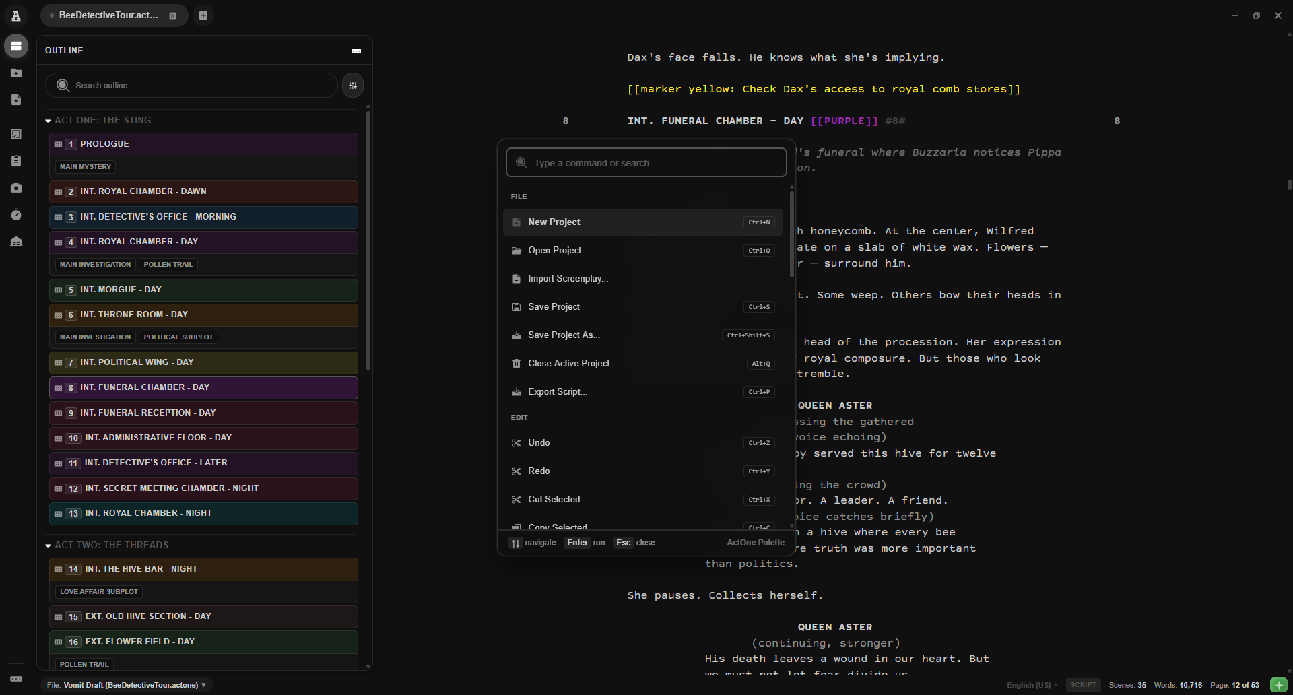The image size is (1293, 695).
Task: Open the Outline panel more options
Action: [x=356, y=51]
